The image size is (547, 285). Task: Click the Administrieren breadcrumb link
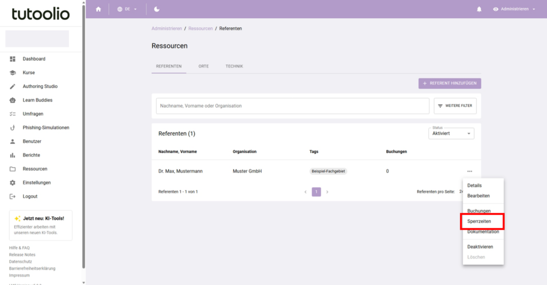tap(167, 29)
